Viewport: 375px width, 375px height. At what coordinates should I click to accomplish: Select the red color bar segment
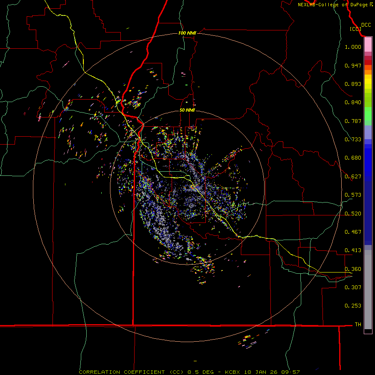[x=368, y=62]
